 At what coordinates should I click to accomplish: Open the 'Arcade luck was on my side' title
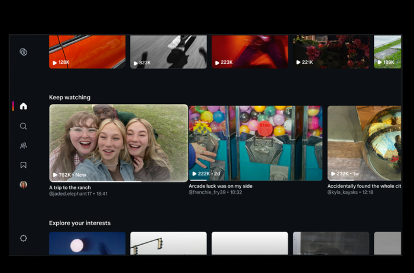[221, 186]
